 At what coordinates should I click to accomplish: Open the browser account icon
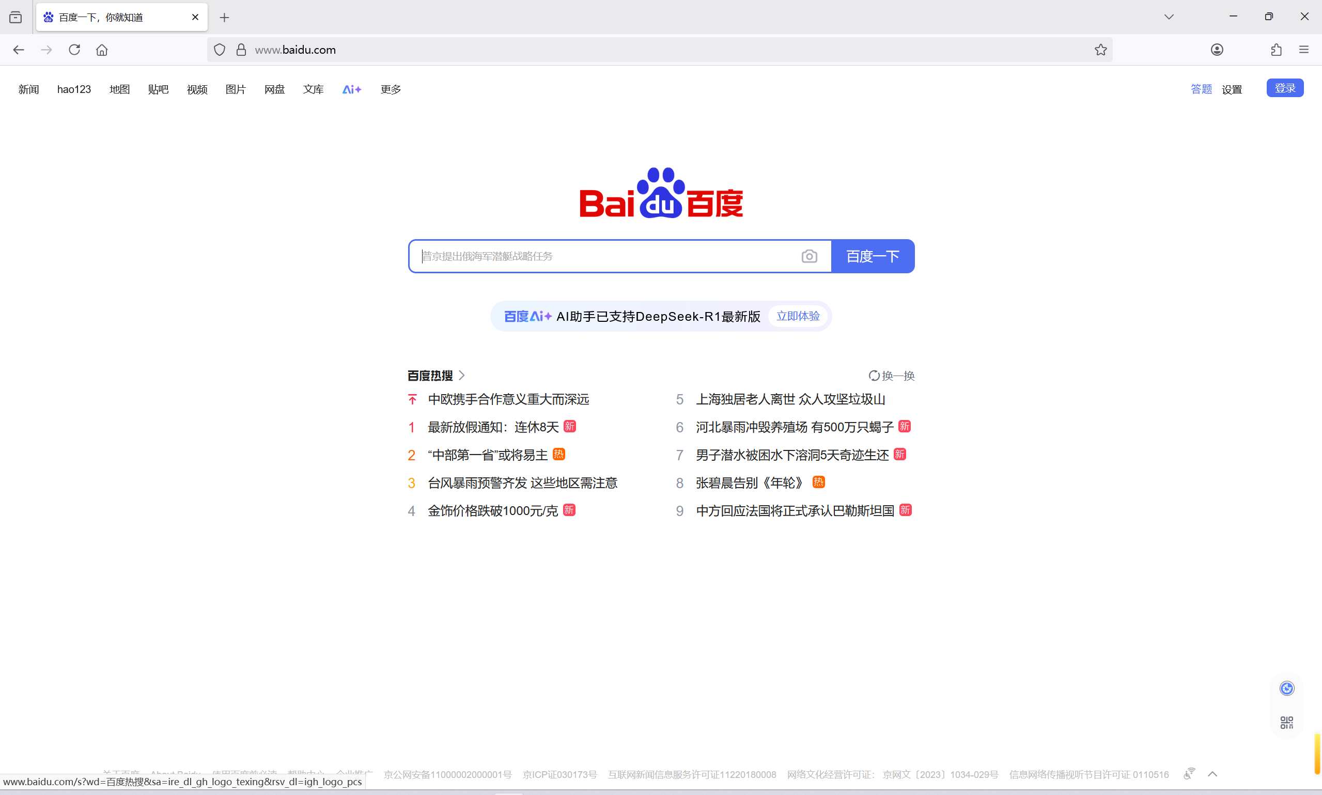point(1217,50)
